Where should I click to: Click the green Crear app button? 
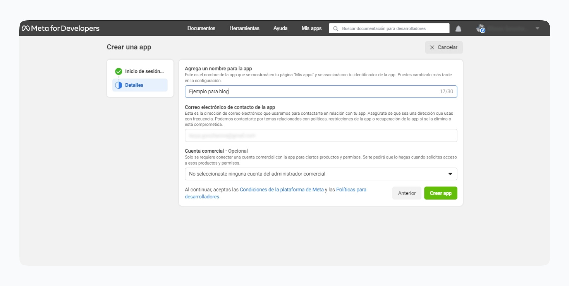point(441,193)
